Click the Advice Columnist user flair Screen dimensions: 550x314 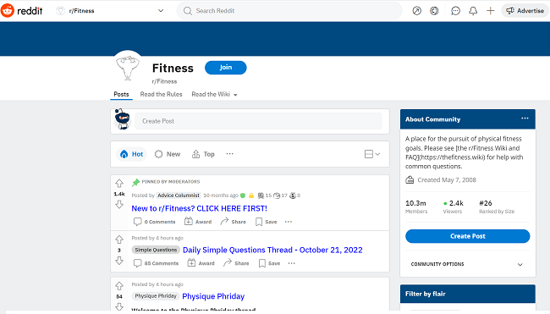click(x=179, y=196)
